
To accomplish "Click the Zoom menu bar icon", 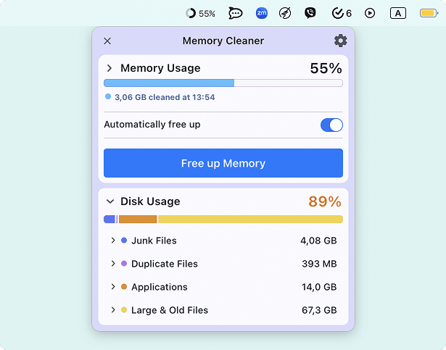I will (261, 13).
